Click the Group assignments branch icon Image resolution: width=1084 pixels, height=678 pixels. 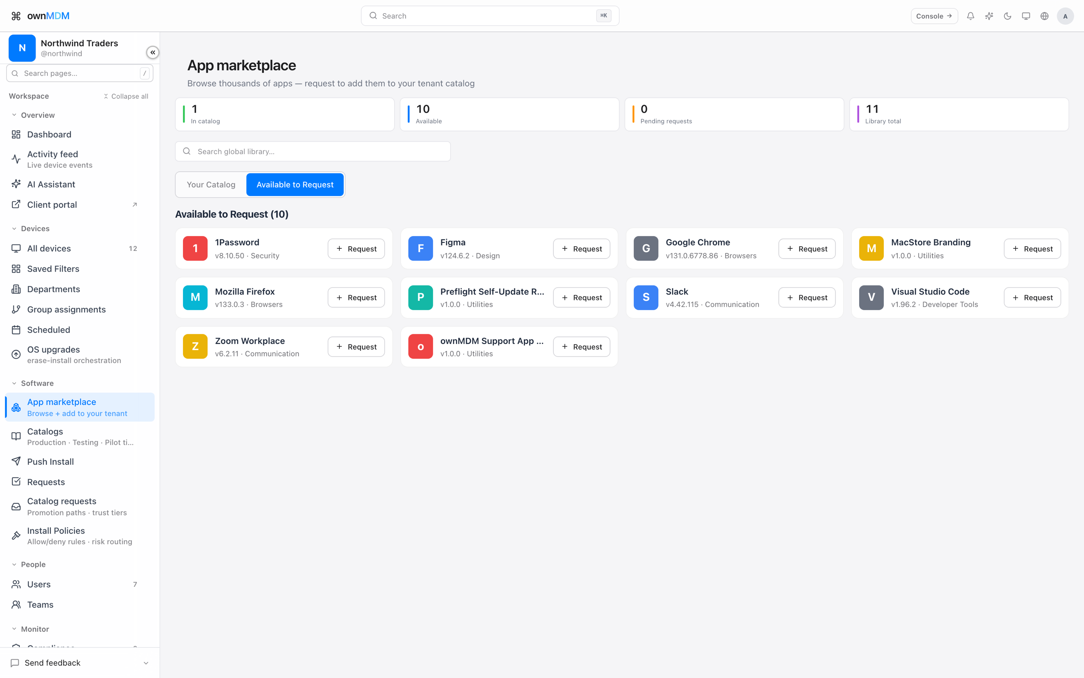(16, 309)
